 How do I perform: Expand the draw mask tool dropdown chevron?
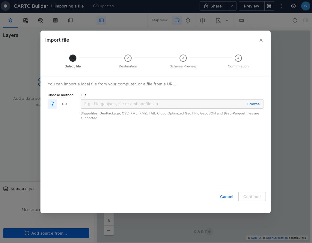point(227,20)
